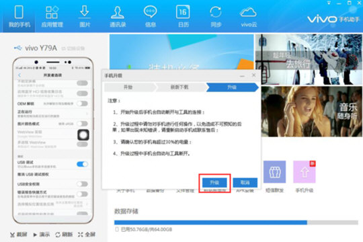Select the middle download step in wizard
This screenshot has height=242, width=363.
tap(180, 87)
